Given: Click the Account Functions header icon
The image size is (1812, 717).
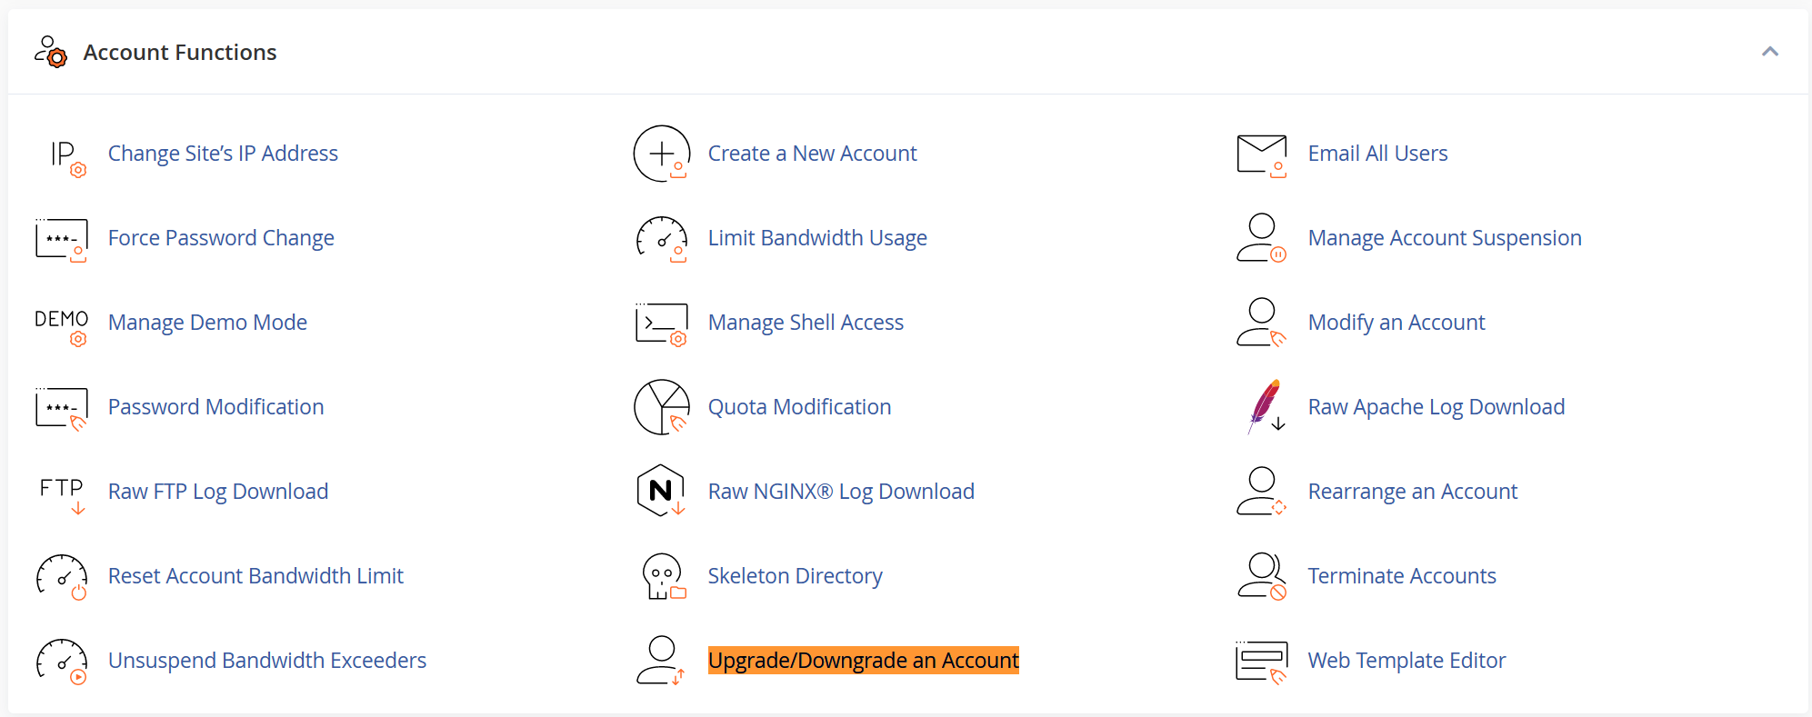Looking at the screenshot, I should (x=51, y=53).
